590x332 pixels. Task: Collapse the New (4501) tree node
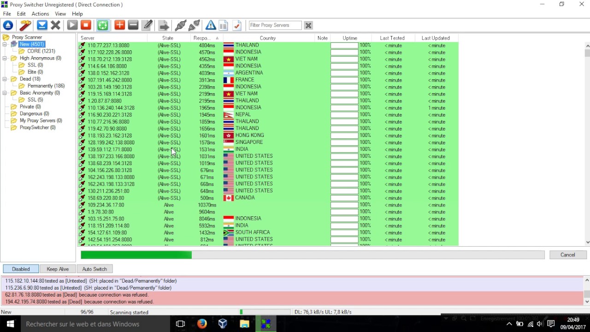coord(5,44)
